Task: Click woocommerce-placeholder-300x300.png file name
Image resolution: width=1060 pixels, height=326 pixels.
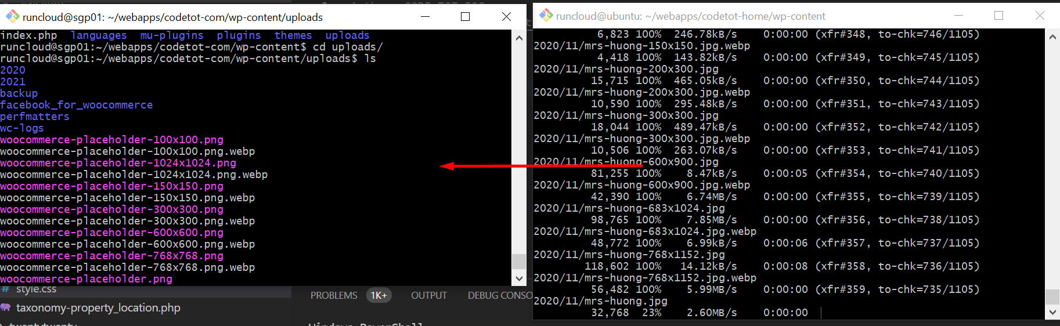Action: point(111,209)
